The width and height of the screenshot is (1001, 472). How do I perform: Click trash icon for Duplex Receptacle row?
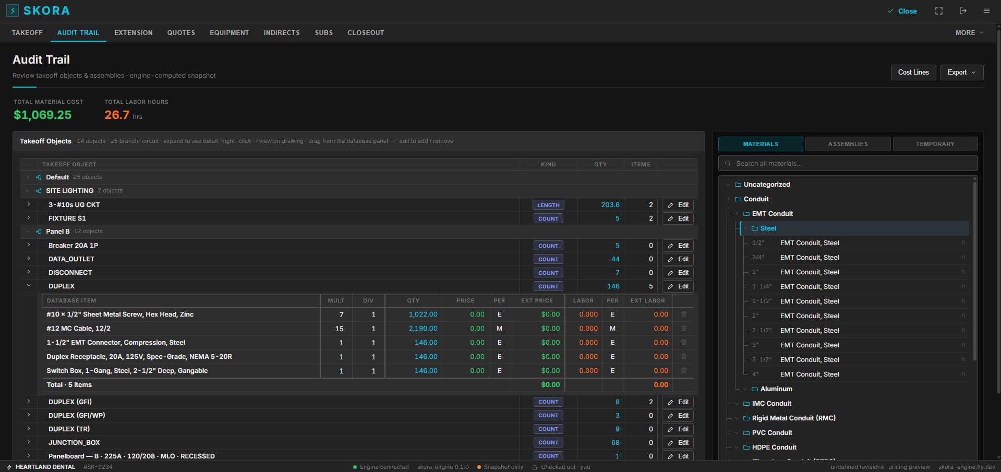click(683, 357)
